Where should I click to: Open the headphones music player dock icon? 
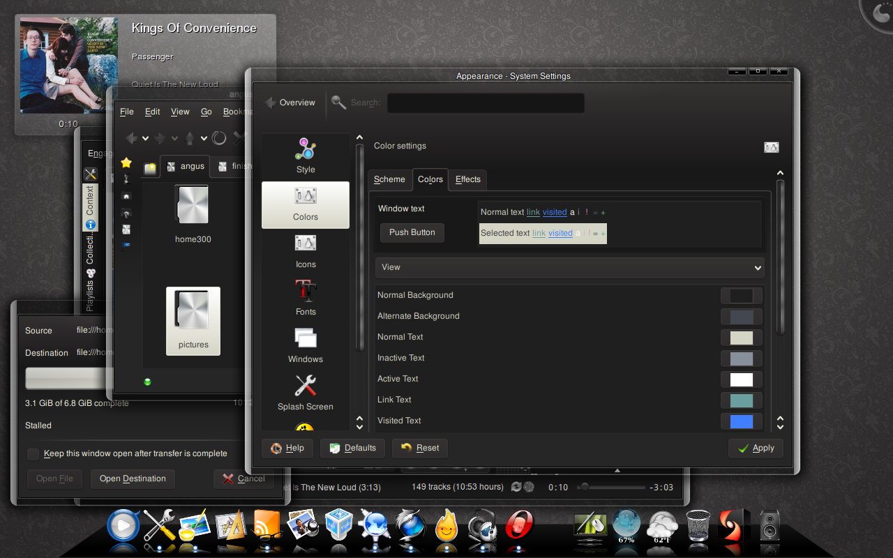(481, 525)
